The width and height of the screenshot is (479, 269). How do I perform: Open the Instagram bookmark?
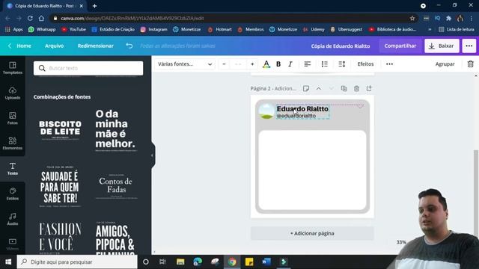click(x=154, y=29)
